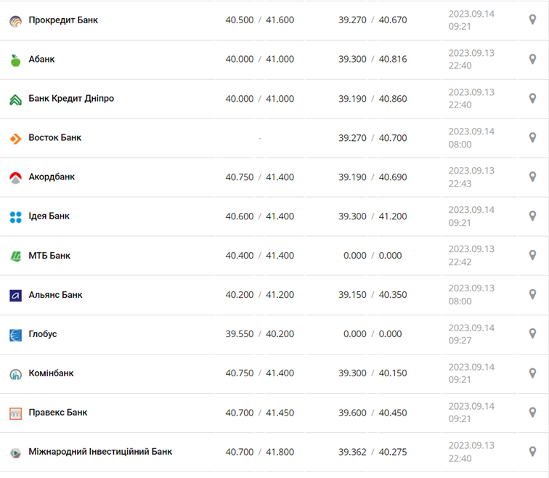The image size is (549, 478).
Task: Open the Комінбанк bank name link
Action: 51,373
